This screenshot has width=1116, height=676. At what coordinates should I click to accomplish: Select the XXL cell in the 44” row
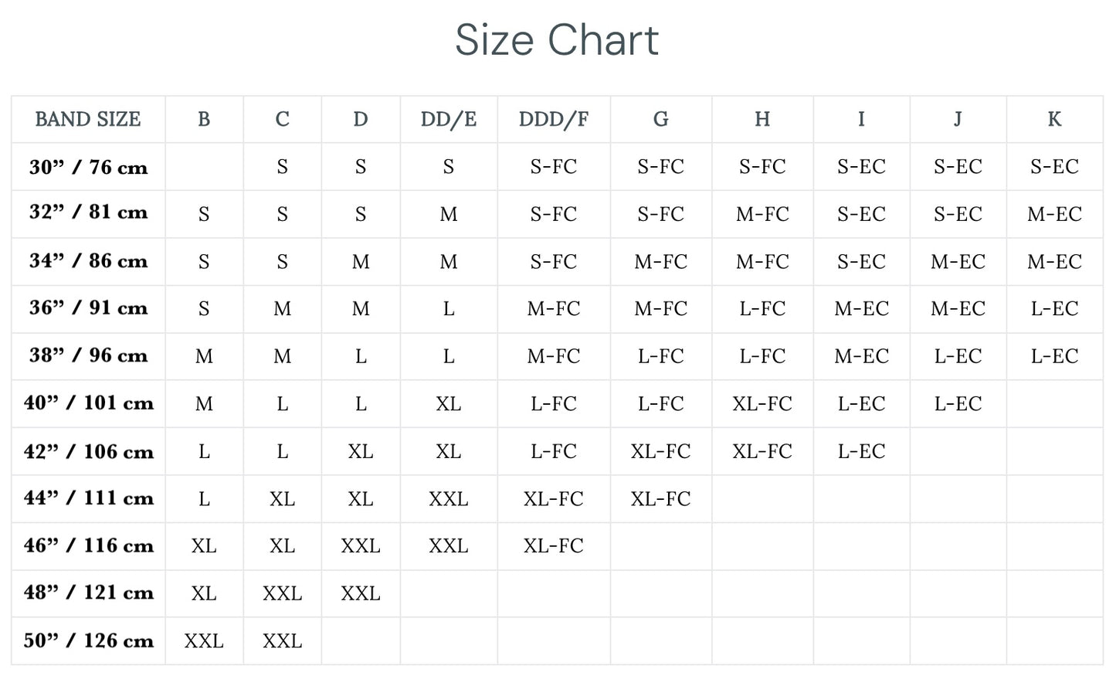[x=449, y=499]
